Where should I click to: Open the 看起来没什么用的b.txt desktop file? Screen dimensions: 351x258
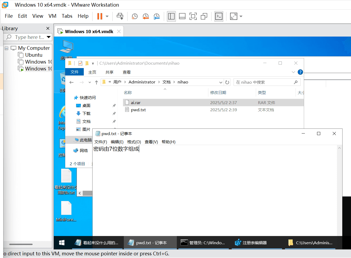tap(66, 182)
